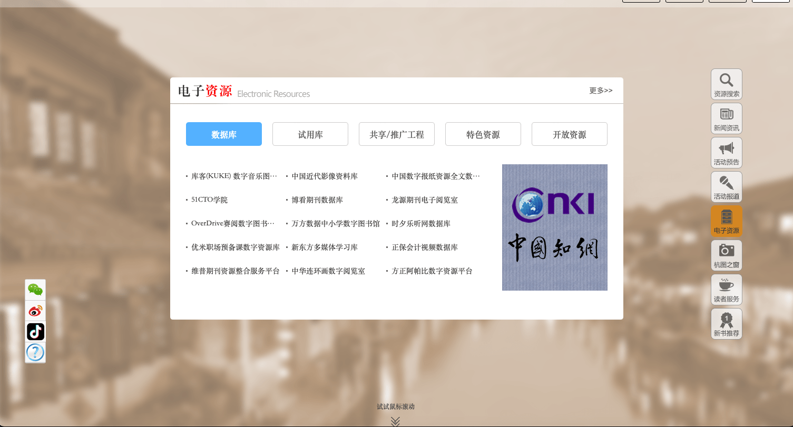Select the highlighted 电子资源 sidebar icon

click(726, 221)
